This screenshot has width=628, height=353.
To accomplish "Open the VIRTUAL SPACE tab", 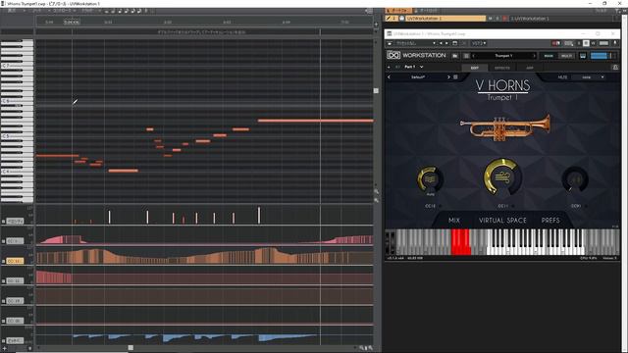I will [x=502, y=220].
